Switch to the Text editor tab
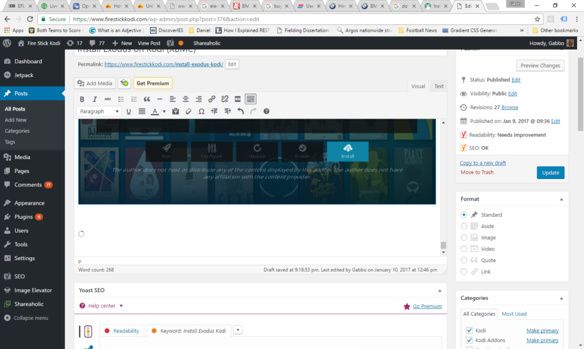The image size is (584, 349). pyautogui.click(x=439, y=86)
